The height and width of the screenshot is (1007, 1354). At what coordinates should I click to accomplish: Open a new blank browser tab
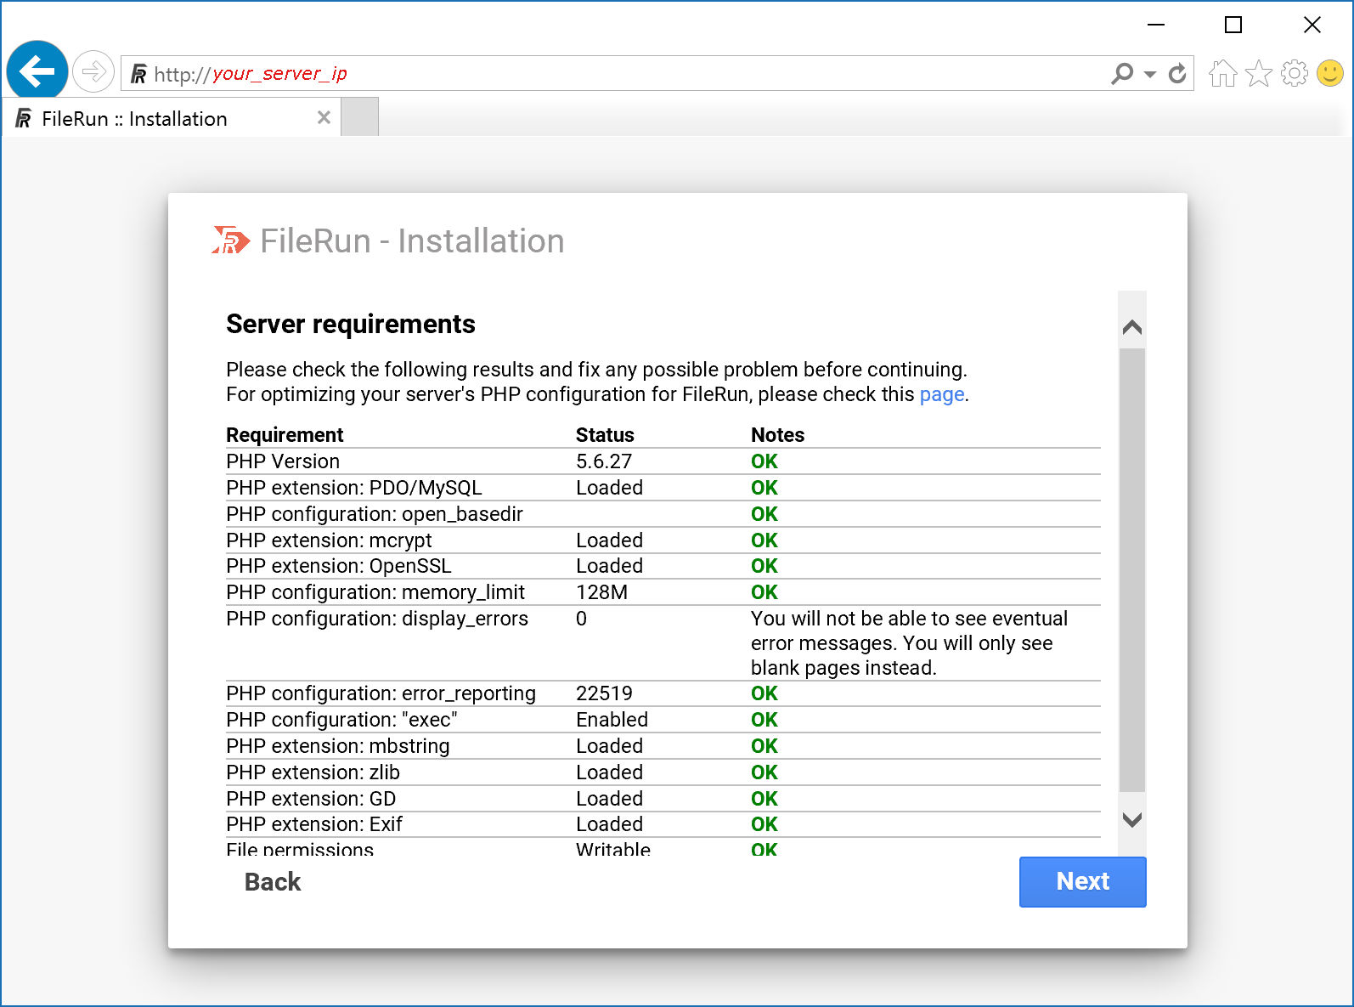[359, 118]
